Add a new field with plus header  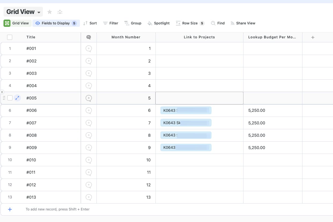click(x=313, y=37)
